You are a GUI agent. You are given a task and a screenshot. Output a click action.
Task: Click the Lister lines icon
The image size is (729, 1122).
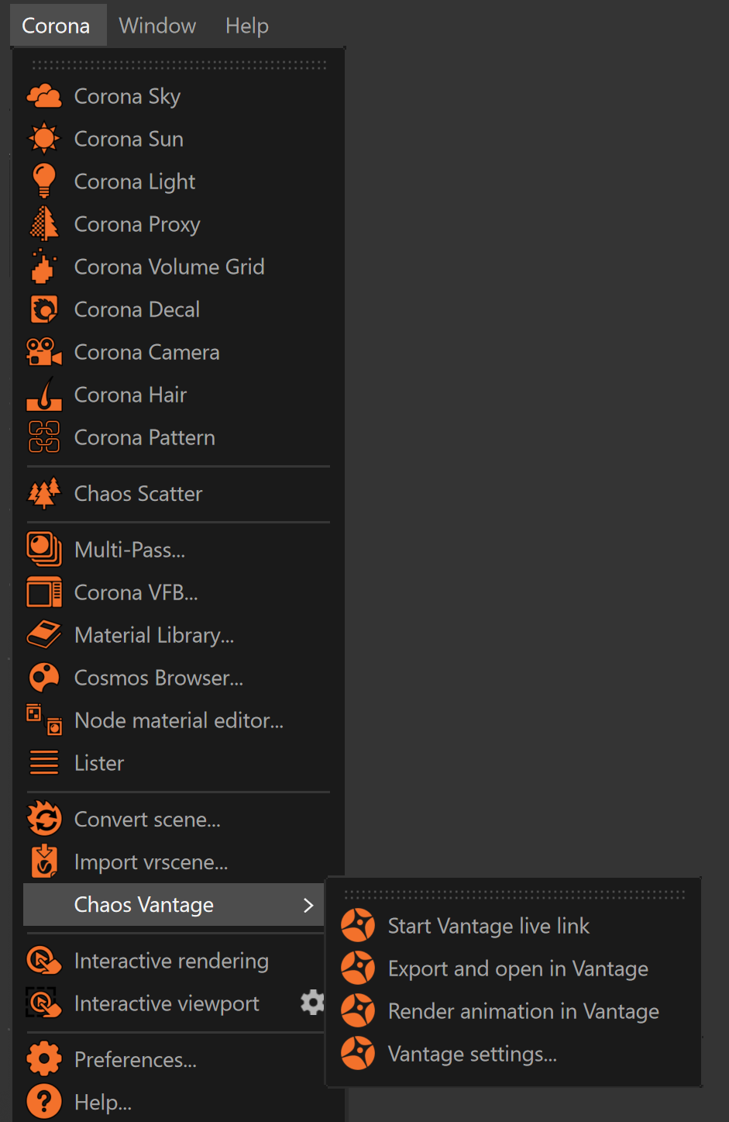(x=44, y=763)
